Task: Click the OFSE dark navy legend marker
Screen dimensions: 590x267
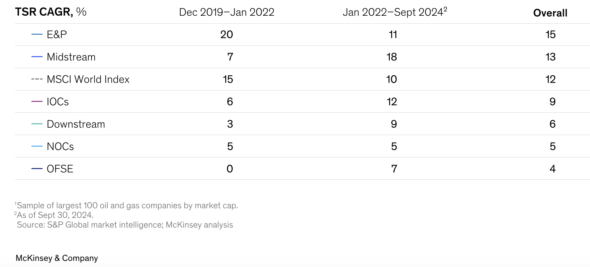Action: click(x=37, y=169)
